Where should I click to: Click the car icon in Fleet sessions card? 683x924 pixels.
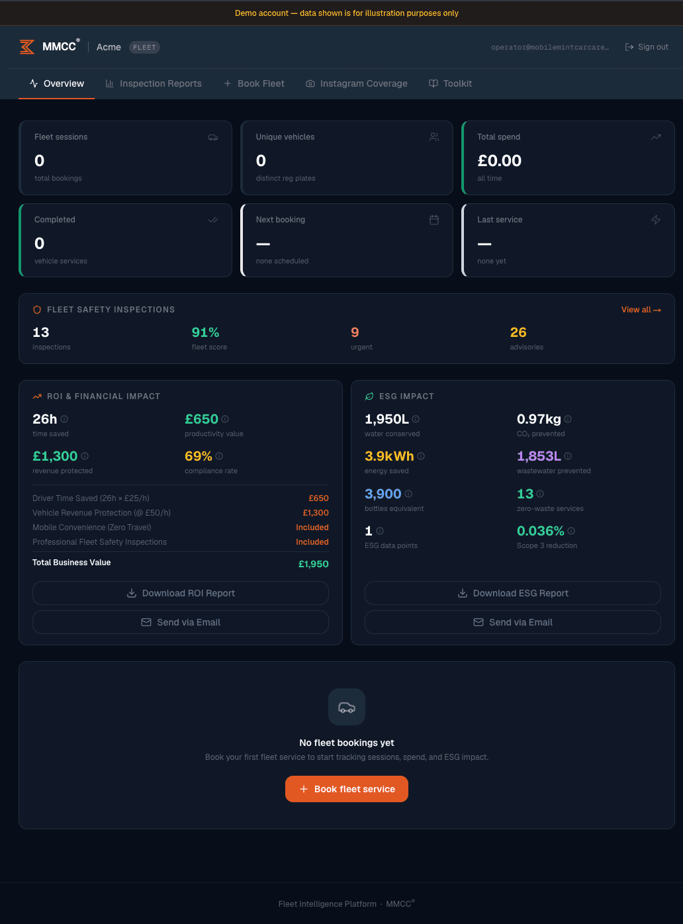click(213, 137)
